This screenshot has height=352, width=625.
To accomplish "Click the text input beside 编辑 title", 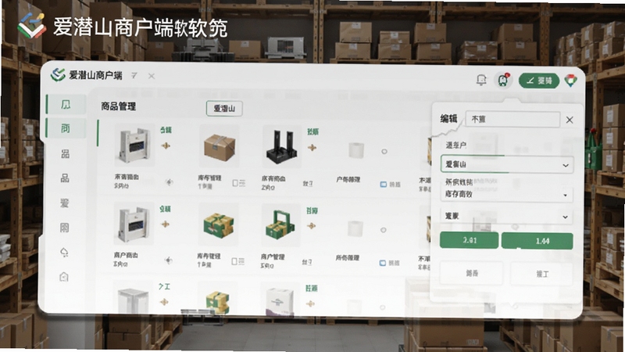I will coord(513,119).
